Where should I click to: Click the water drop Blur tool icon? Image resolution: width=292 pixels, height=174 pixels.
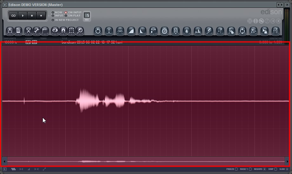187,31
